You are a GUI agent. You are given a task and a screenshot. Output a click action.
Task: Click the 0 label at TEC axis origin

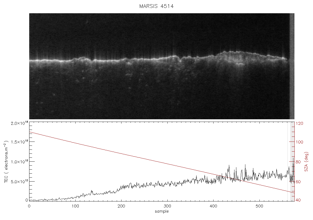pyautogui.click(x=27, y=200)
